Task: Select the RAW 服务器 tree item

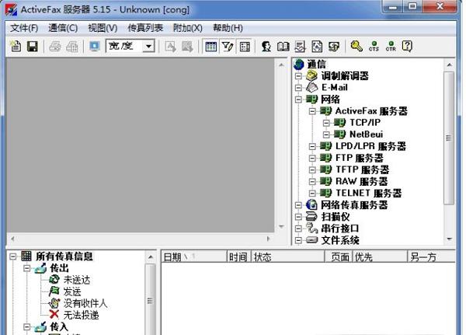Action: click(x=361, y=181)
